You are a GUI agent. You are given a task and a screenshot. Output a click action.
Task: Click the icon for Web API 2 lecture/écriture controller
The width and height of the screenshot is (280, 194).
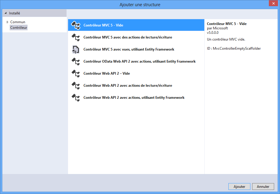tap(76, 86)
